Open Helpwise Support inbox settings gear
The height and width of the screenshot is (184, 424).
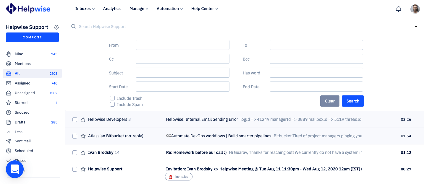click(56, 27)
